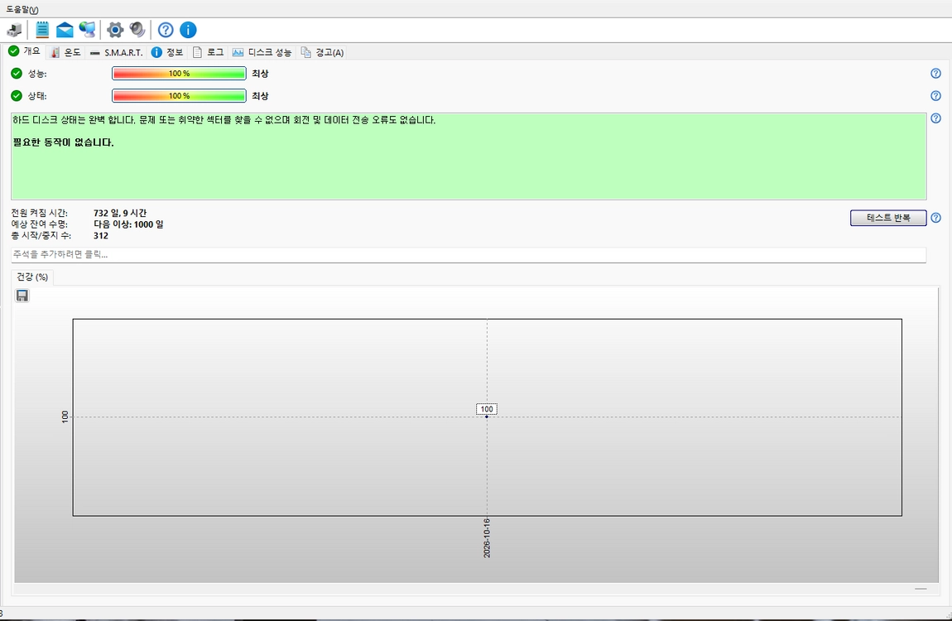Switch to the 온도 tab
The image size is (952, 621).
pyautogui.click(x=65, y=52)
